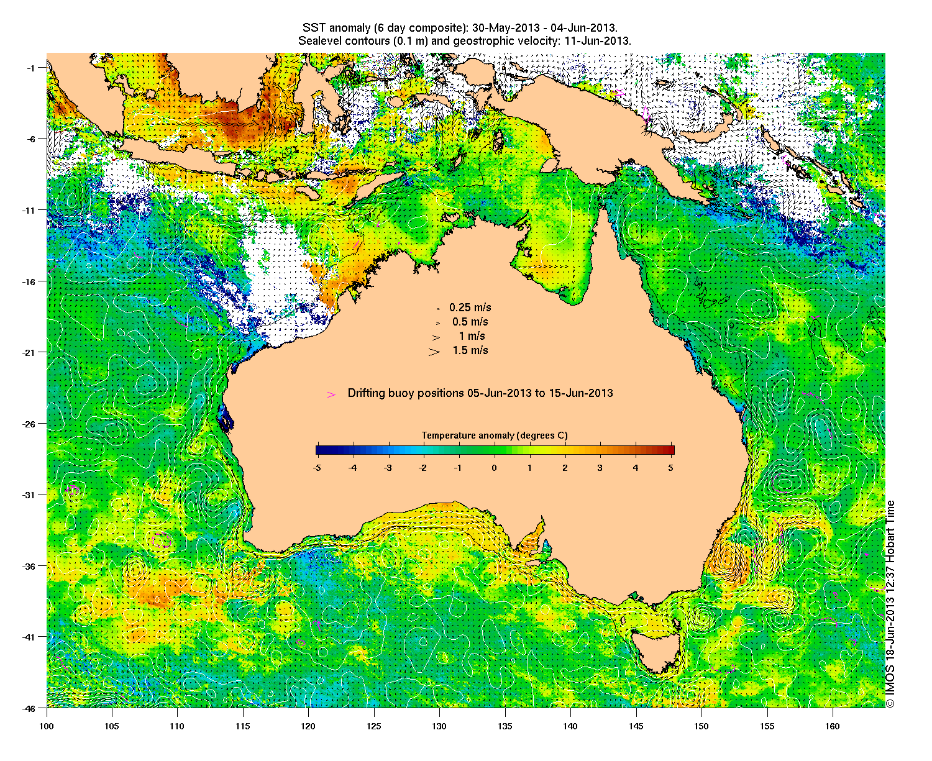This screenshot has height=761, width=932.
Task: Click the magenta drifting buoy legend arrow
Action: point(331,394)
